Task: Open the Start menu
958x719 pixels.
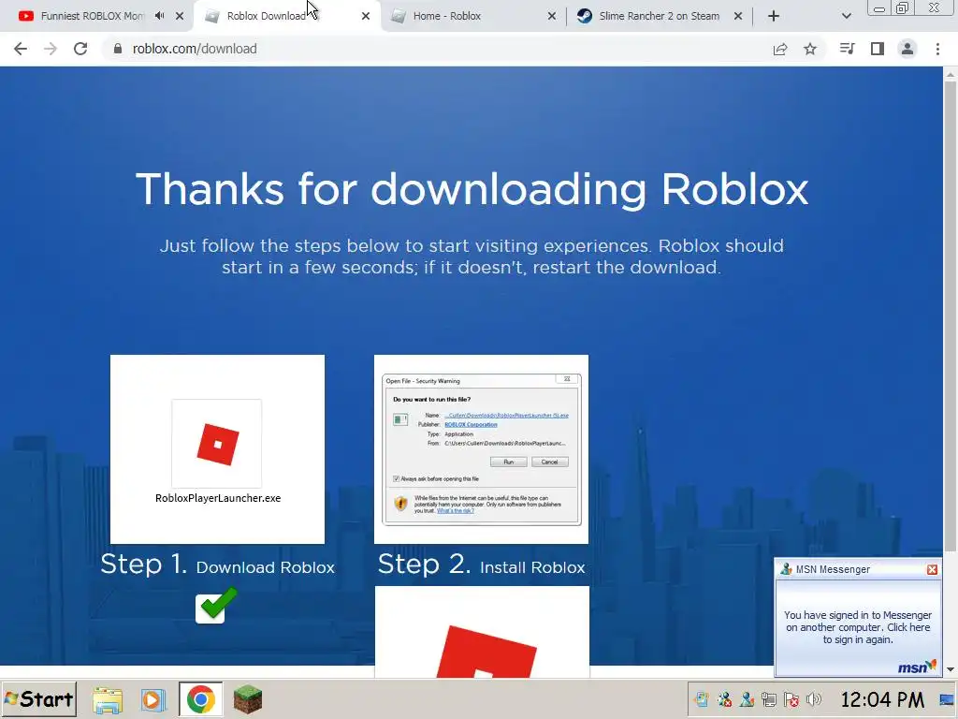Action: (x=39, y=699)
